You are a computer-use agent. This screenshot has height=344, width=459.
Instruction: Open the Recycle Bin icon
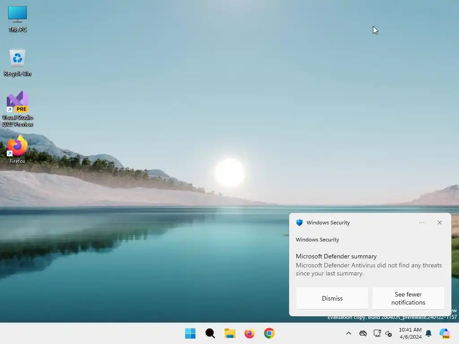pyautogui.click(x=17, y=63)
